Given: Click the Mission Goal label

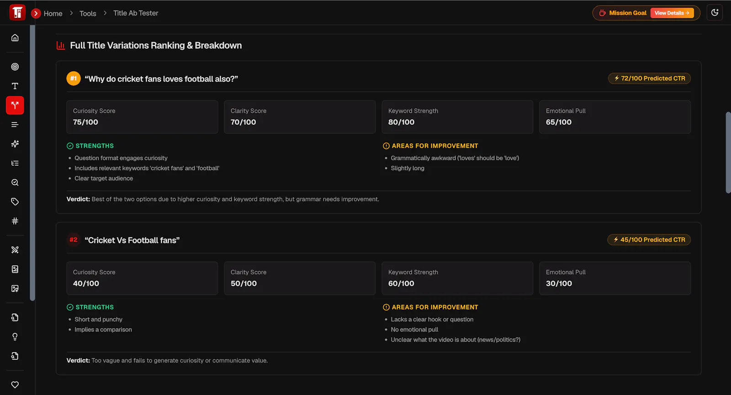Looking at the screenshot, I should coord(628,13).
